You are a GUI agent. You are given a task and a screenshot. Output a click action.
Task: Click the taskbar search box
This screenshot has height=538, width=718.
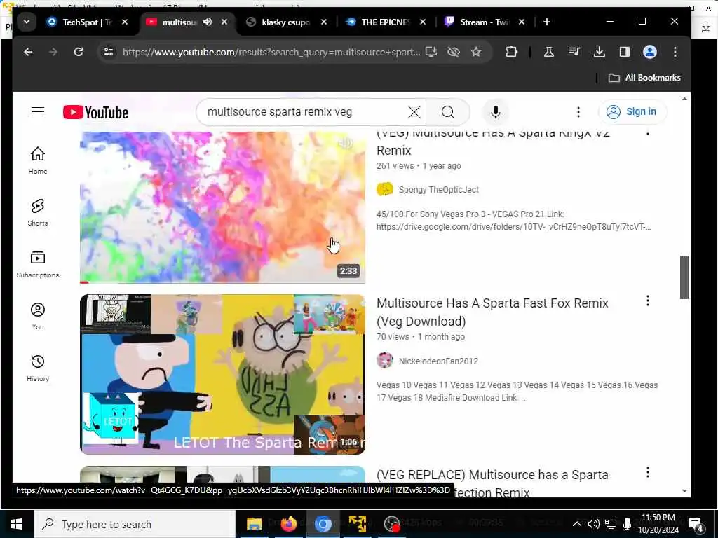coord(135,524)
